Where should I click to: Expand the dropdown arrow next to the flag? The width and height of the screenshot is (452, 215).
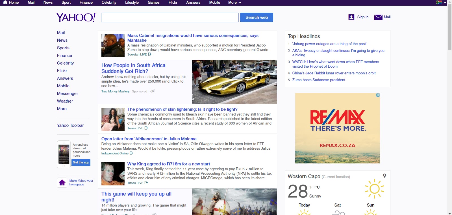click(x=445, y=3)
